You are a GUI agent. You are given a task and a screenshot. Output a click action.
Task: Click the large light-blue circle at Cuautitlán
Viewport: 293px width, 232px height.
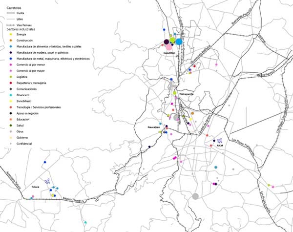coord(179,42)
